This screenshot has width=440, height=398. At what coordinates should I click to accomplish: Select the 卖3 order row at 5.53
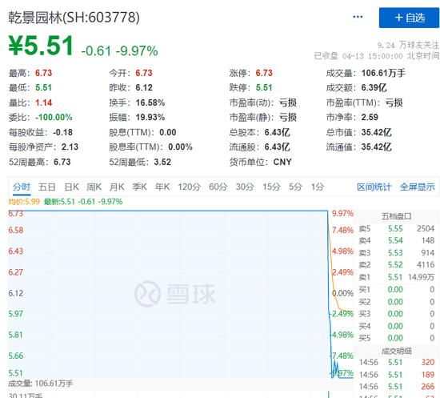(396, 253)
